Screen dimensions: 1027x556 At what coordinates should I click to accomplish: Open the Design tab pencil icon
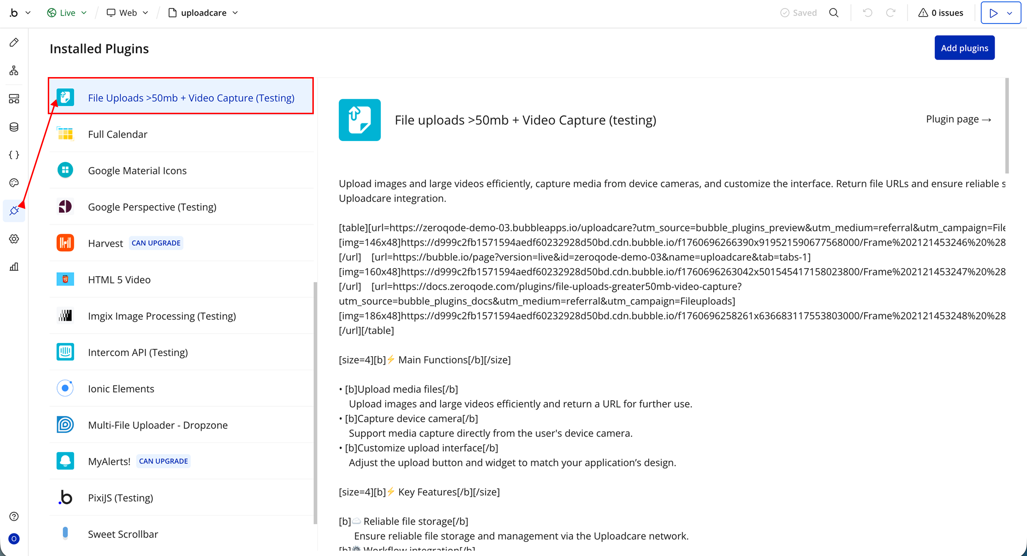pyautogui.click(x=14, y=42)
